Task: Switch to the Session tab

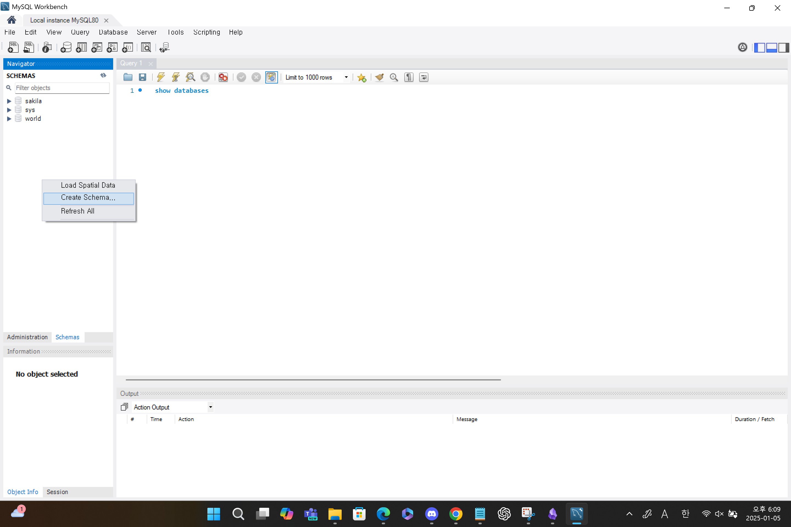Action: point(57,492)
